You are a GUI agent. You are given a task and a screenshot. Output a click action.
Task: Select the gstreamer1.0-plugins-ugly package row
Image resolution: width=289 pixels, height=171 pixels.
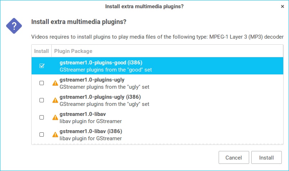(x=144, y=83)
